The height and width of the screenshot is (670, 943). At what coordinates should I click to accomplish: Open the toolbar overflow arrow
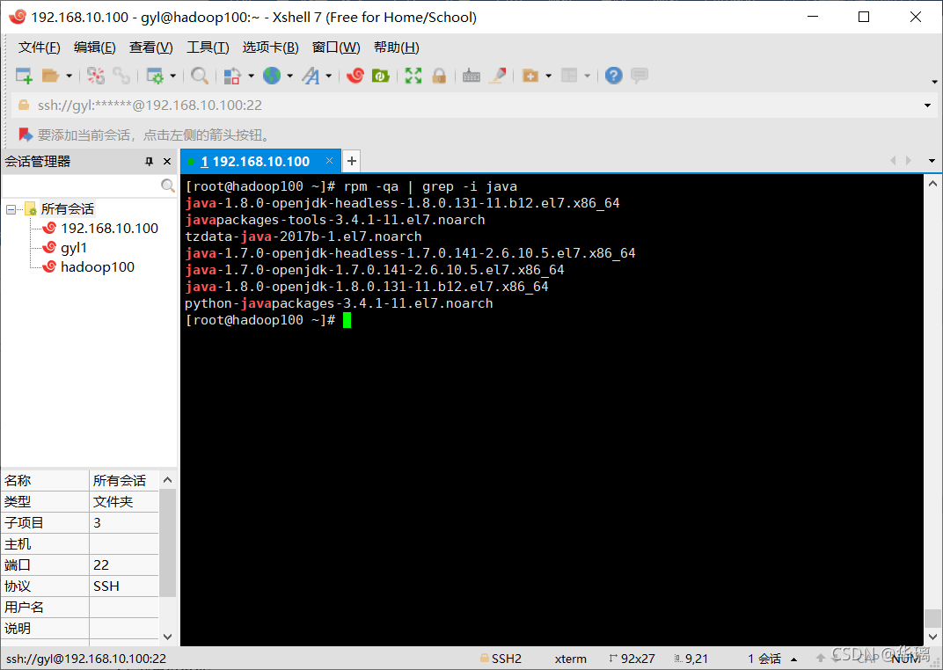tap(934, 82)
